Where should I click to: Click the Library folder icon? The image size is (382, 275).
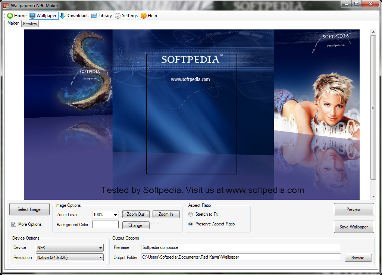(94, 16)
